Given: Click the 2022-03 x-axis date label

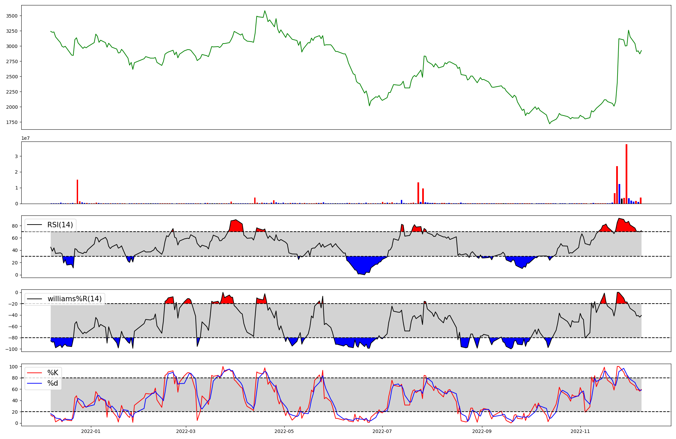Looking at the screenshot, I should pyautogui.click(x=186, y=431).
